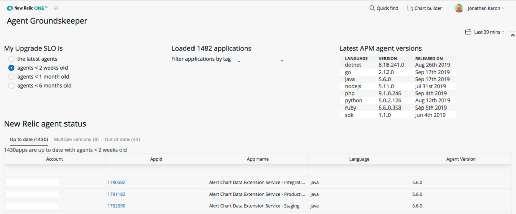Screen dimensions: 516x214
Task: Click the New Relic ONE logo
Action: point(27,8)
